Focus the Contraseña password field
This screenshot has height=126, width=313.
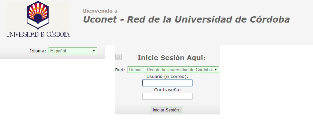[167, 96]
